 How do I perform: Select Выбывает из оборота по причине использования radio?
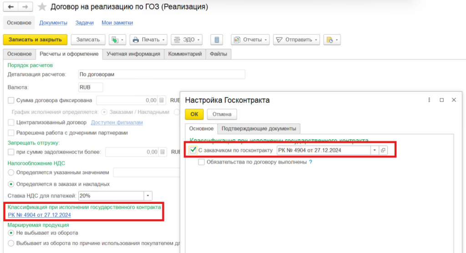11,243
